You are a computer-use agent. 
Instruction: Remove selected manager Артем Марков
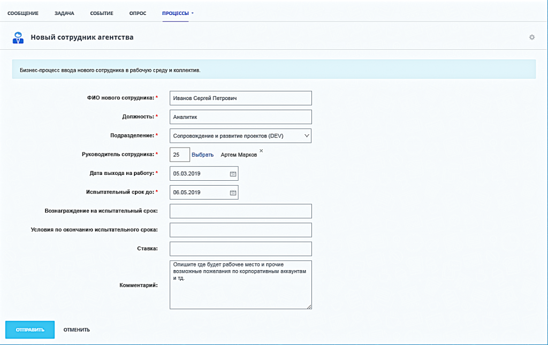[x=261, y=151]
